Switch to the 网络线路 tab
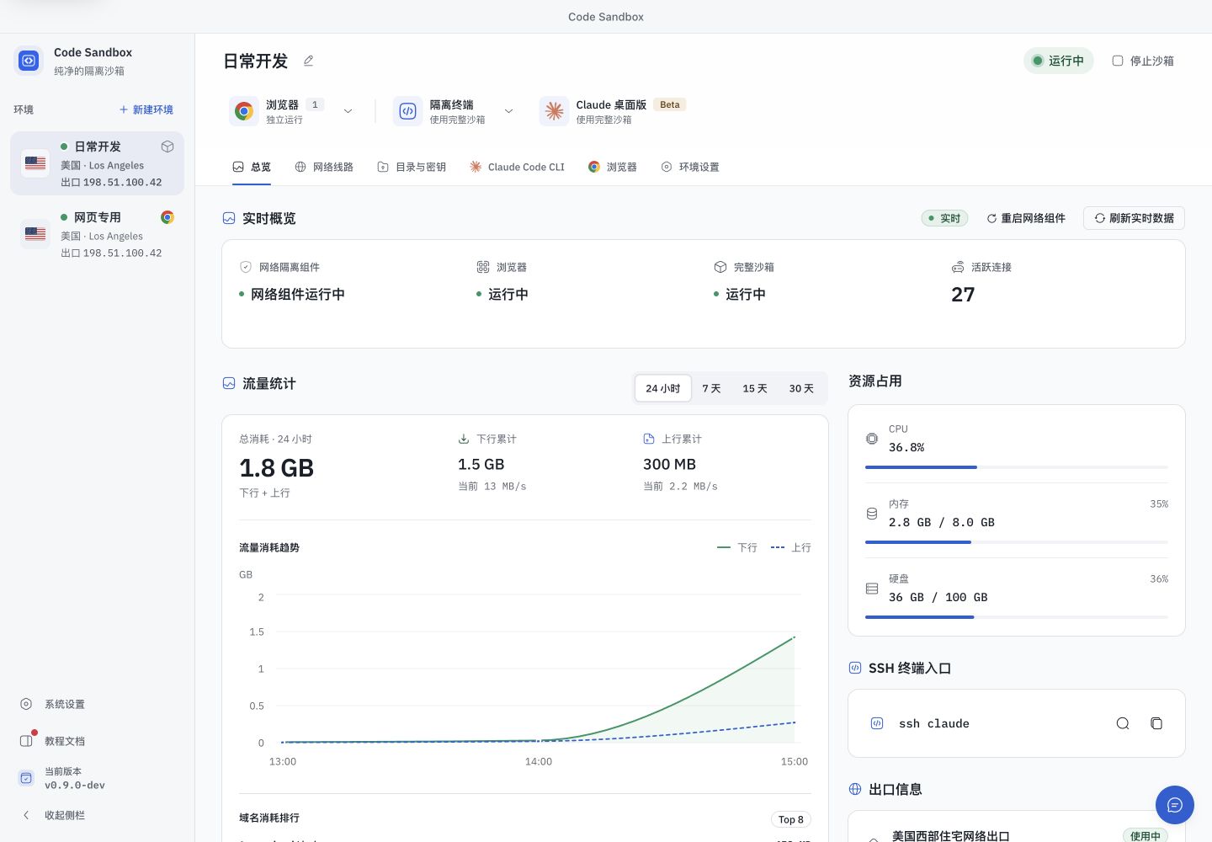Image resolution: width=1212 pixels, height=842 pixels. 324,167
